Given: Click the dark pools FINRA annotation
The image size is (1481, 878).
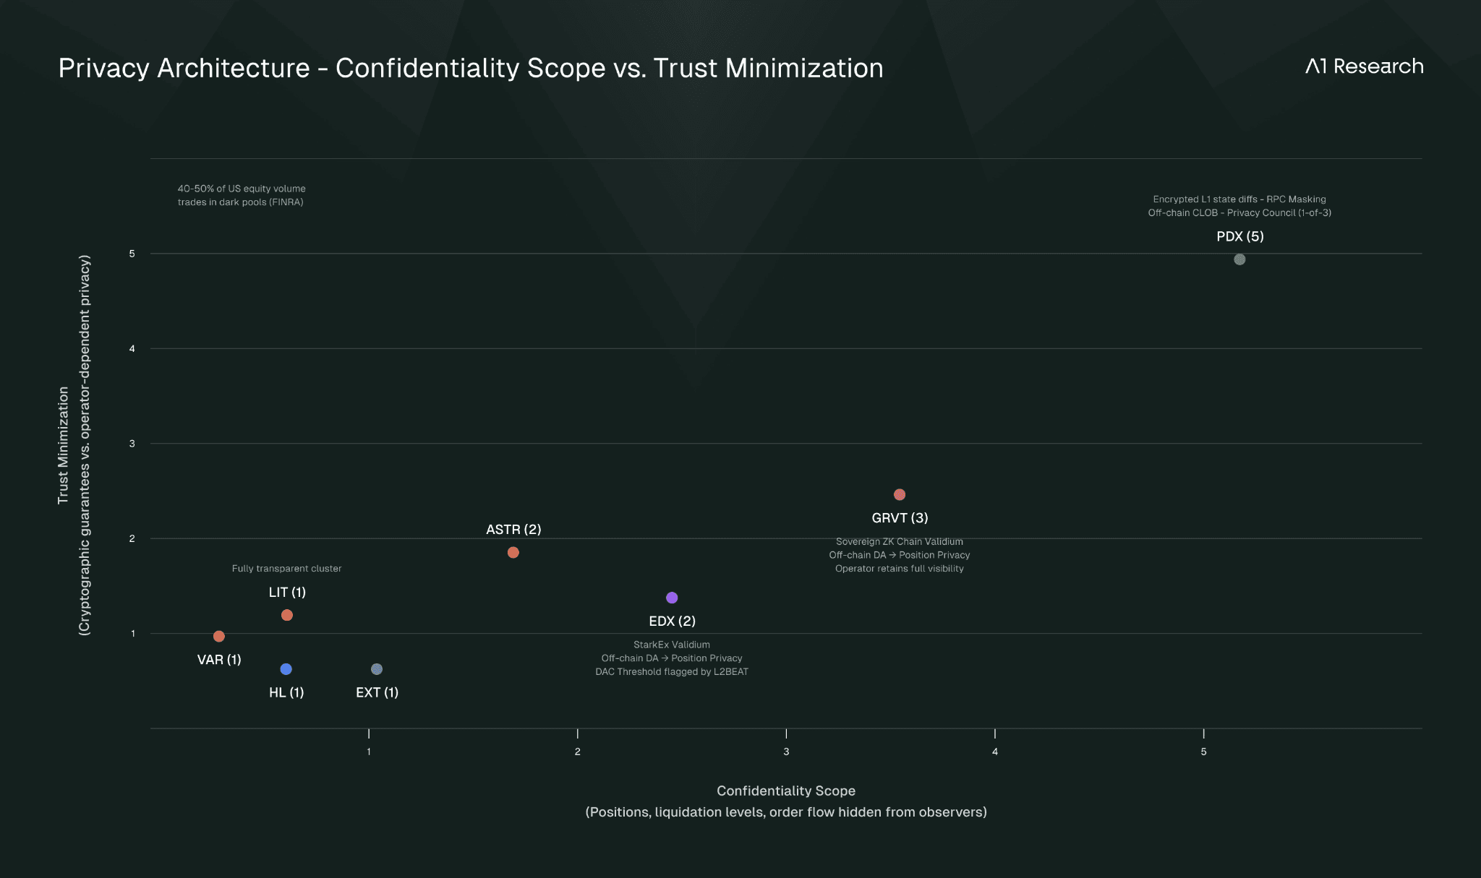Looking at the screenshot, I should [242, 195].
